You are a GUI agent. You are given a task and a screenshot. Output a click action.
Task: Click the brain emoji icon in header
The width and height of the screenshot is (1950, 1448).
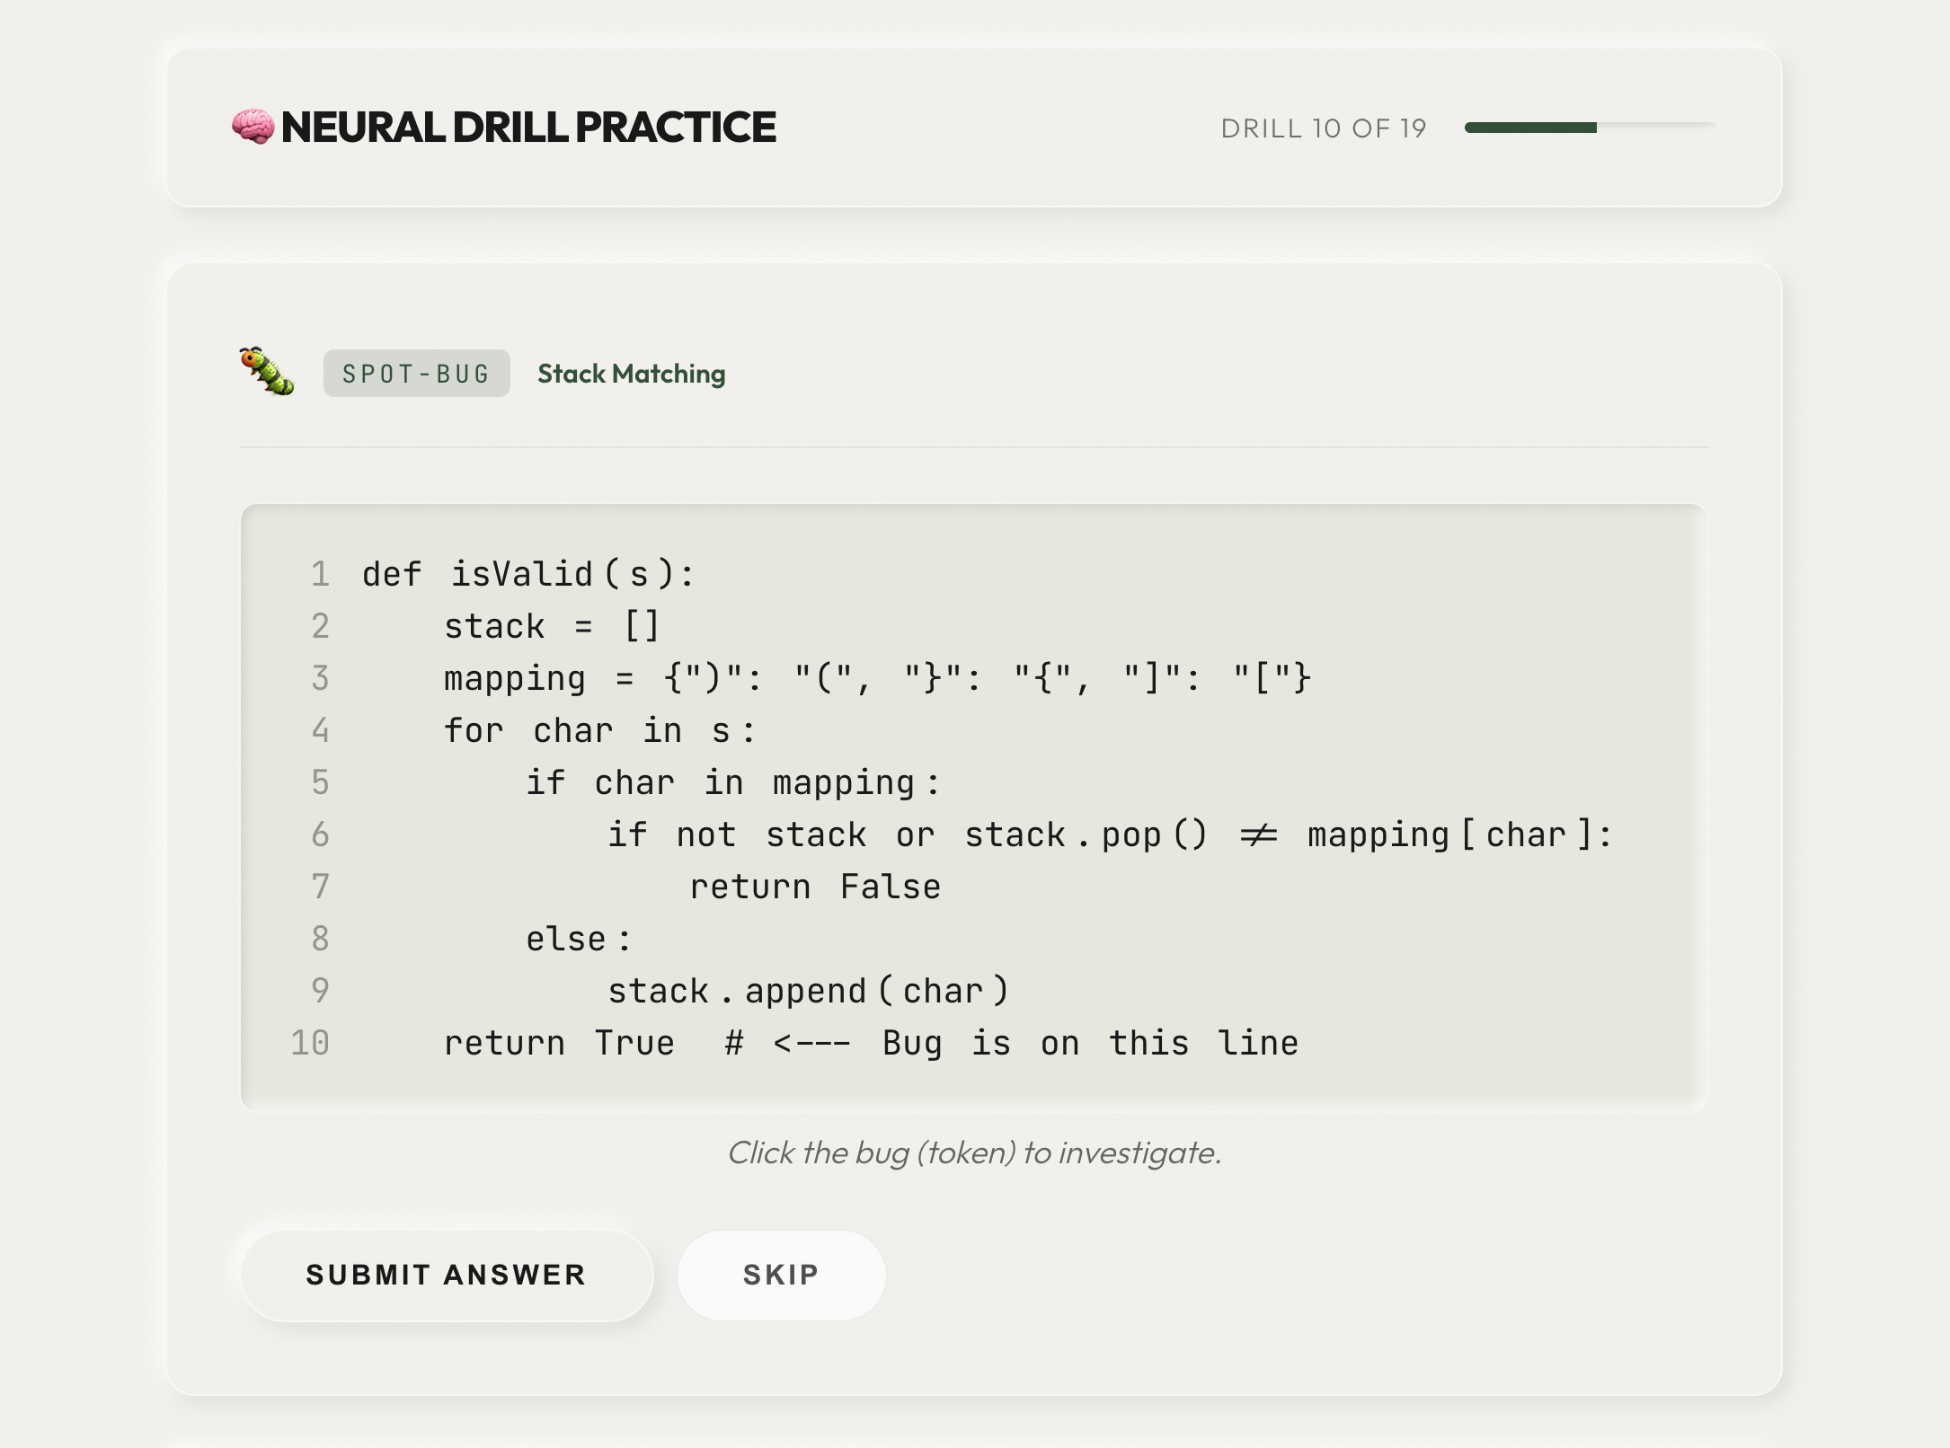253,127
